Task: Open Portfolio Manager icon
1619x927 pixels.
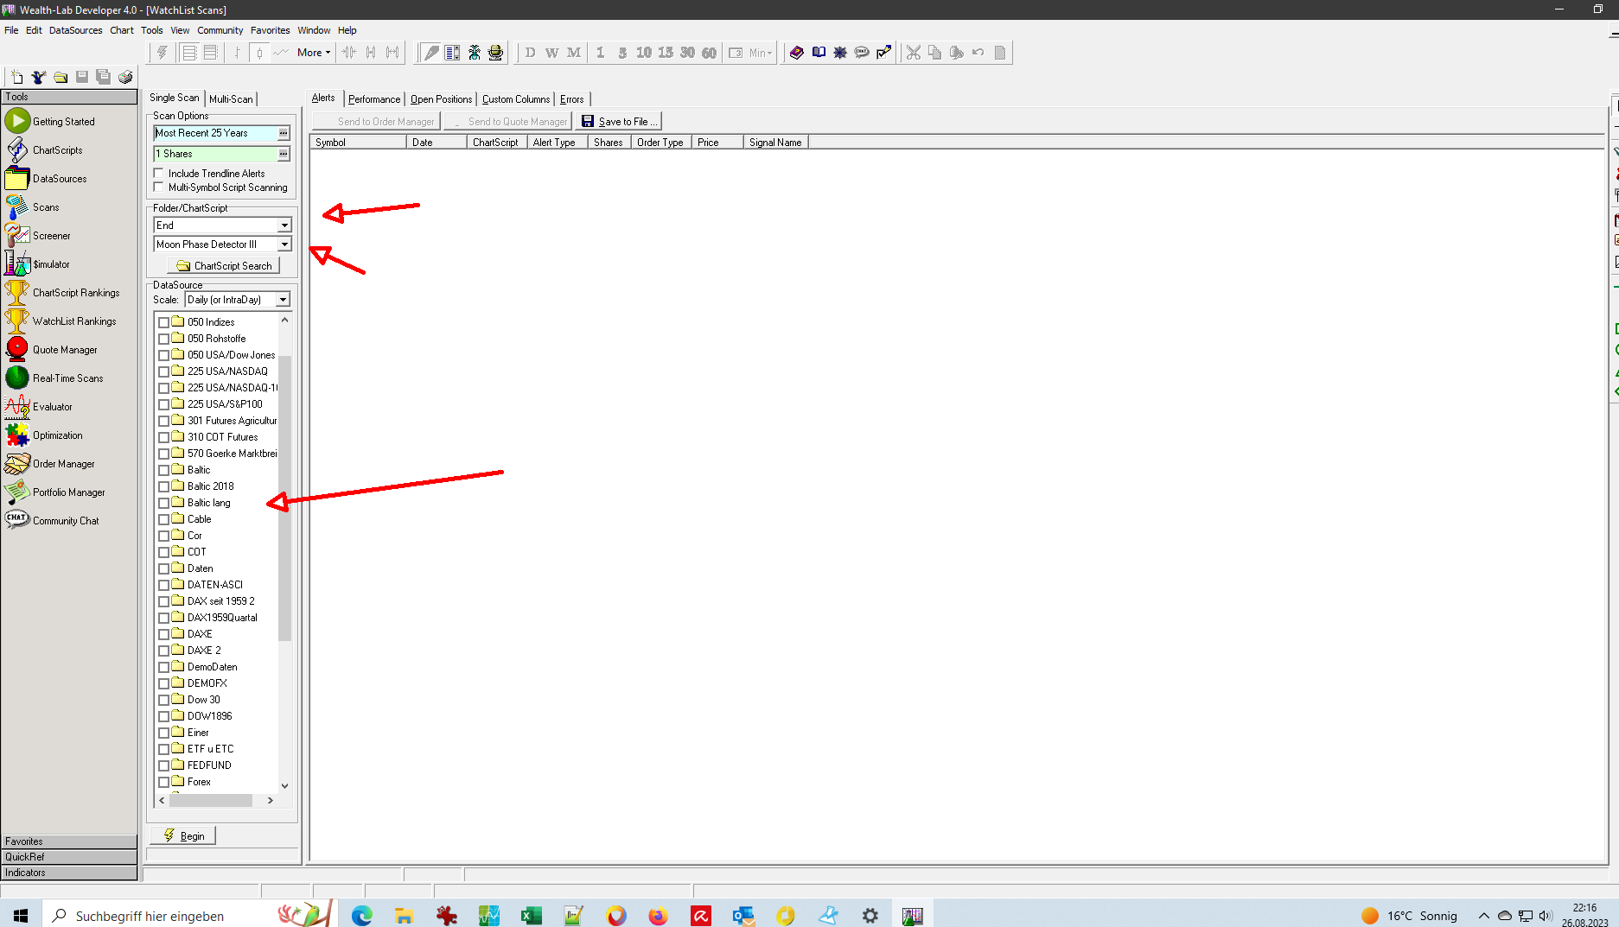Action: [x=17, y=492]
